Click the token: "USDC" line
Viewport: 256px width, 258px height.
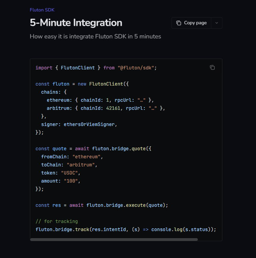pyautogui.click(x=61, y=173)
